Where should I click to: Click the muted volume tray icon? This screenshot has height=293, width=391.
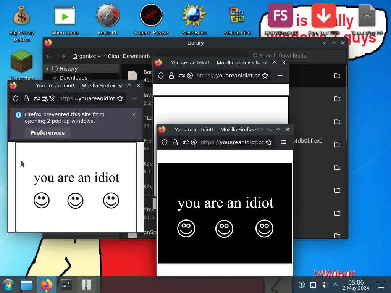pyautogui.click(x=324, y=285)
